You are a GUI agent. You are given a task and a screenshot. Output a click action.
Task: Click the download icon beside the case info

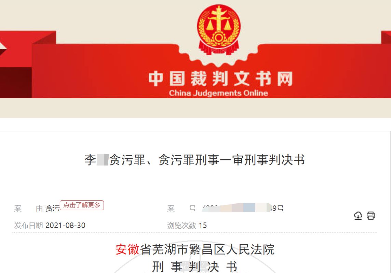tap(358, 216)
